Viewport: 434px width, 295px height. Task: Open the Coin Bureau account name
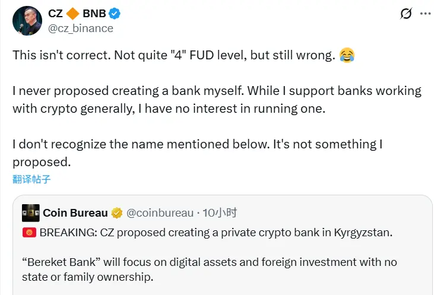pos(75,212)
